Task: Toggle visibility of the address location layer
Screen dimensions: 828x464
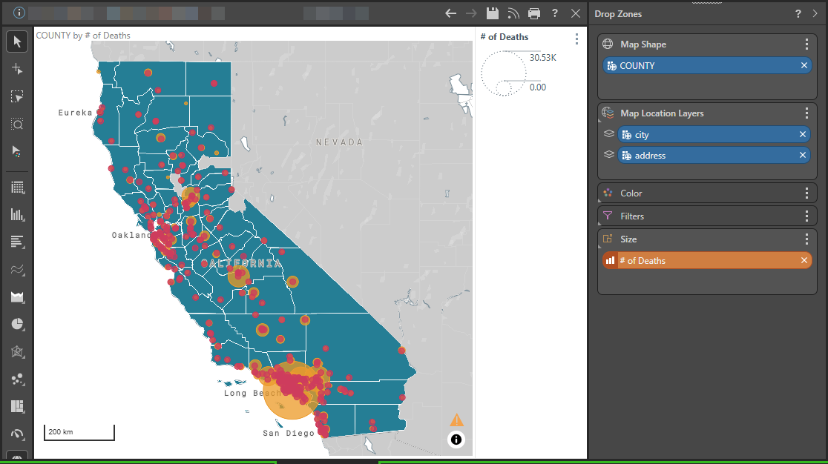Action: tap(608, 155)
